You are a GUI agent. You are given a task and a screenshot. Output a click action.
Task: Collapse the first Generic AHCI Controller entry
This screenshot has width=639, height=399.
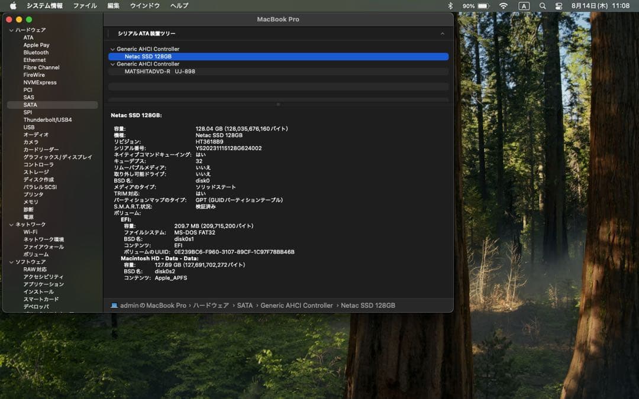coord(112,48)
